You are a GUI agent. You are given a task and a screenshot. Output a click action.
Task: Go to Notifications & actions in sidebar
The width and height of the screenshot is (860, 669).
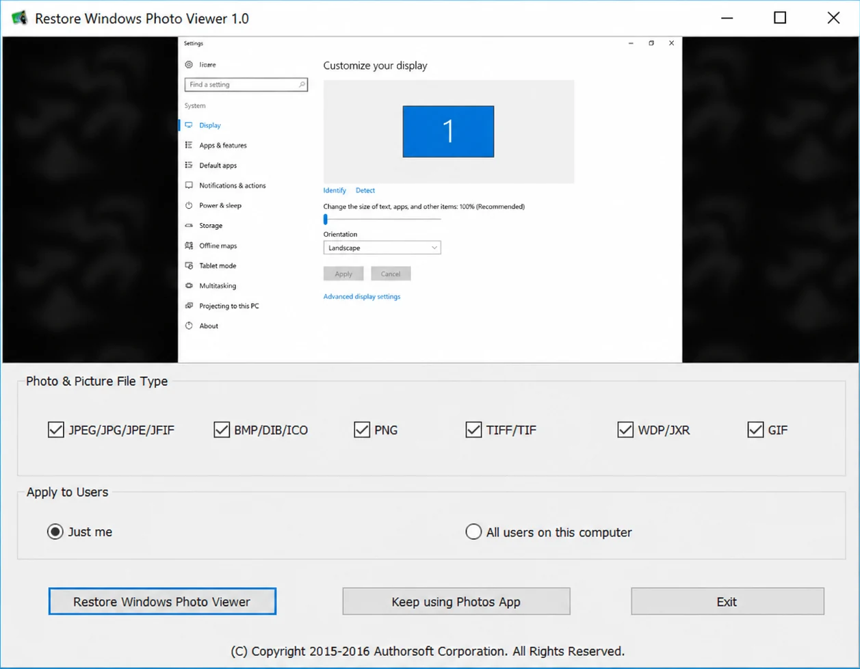[x=233, y=185]
